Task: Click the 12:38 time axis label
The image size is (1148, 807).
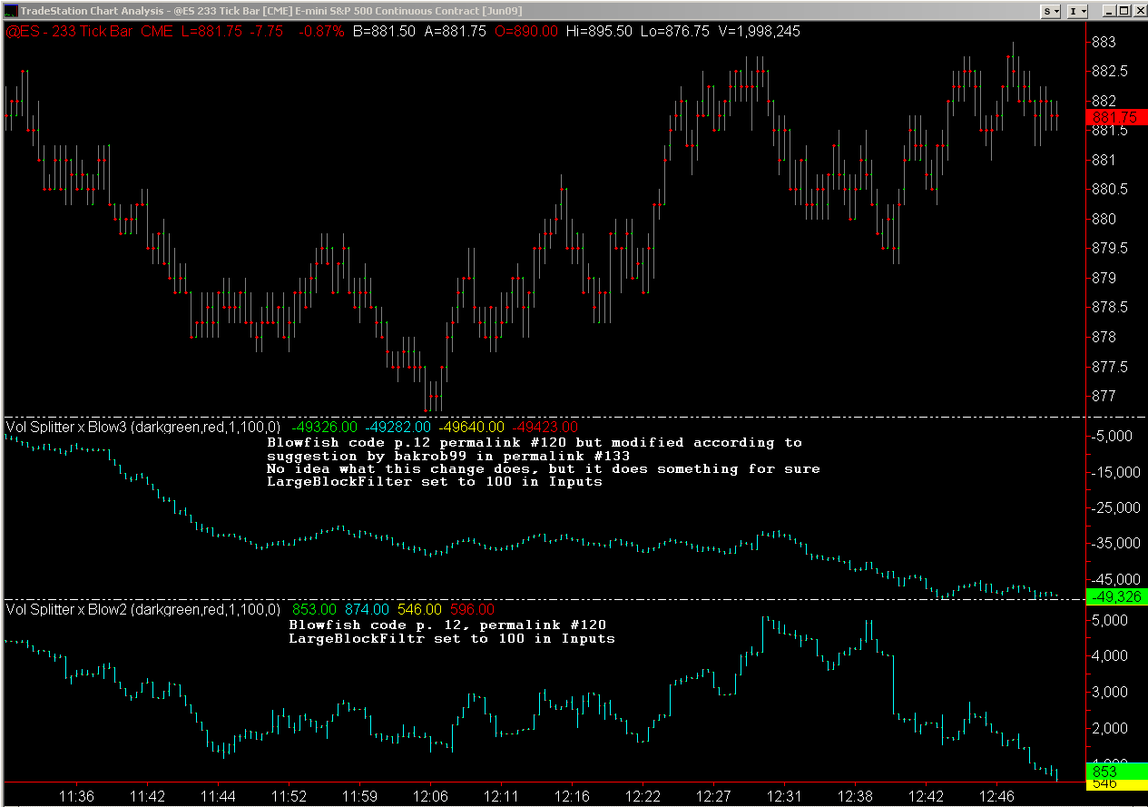Action: [x=855, y=796]
